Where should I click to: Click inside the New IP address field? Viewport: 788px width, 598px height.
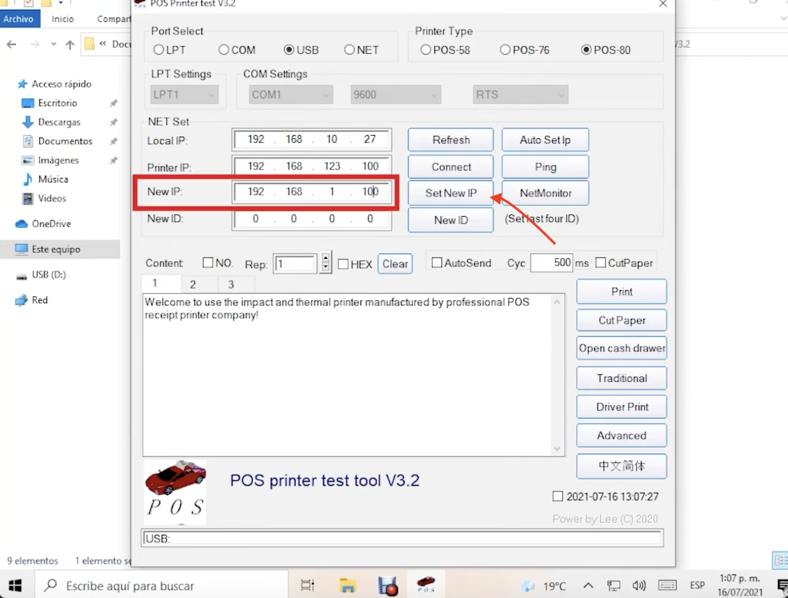coord(310,192)
